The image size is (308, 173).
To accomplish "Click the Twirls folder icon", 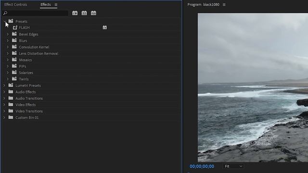I will tap(14, 79).
